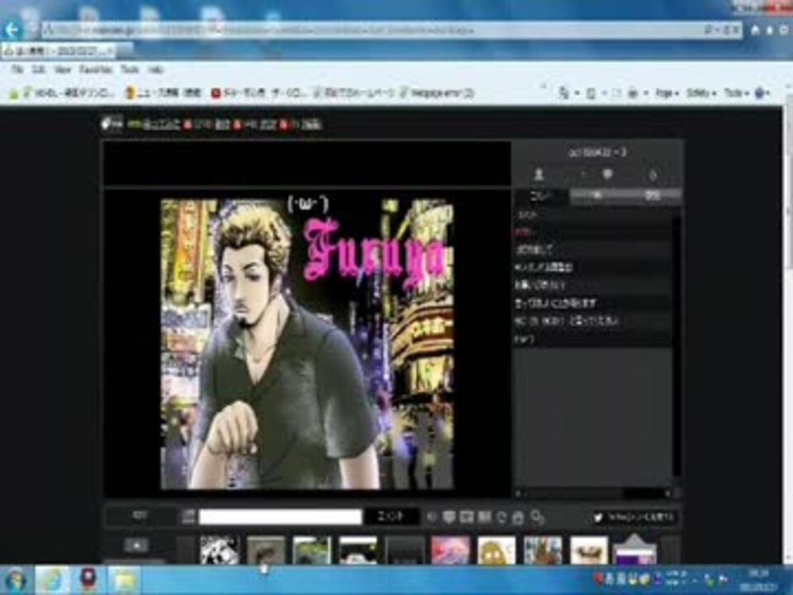This screenshot has height=595, width=793.
Task: Click the taskbar clock
Action: pyautogui.click(x=760, y=580)
